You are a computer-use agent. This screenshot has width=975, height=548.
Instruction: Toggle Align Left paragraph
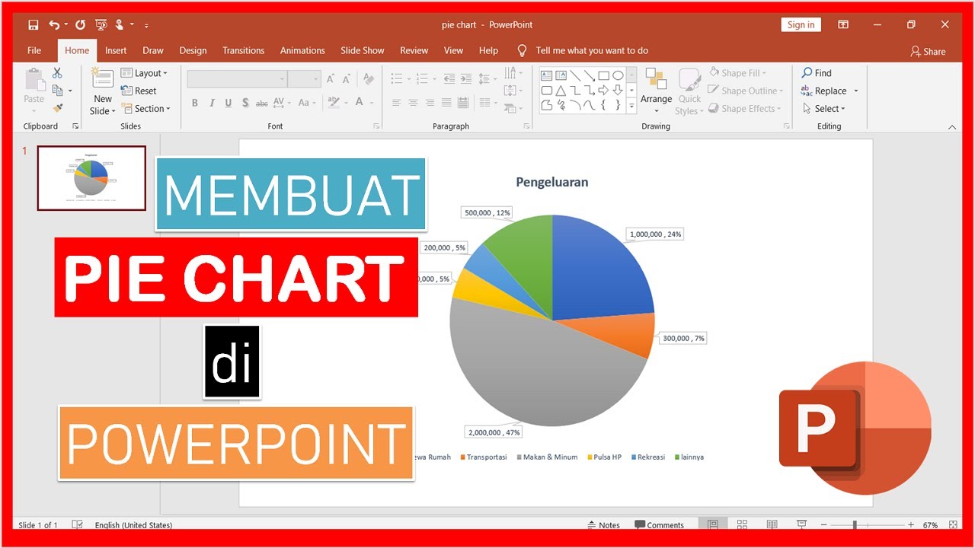pyautogui.click(x=396, y=103)
